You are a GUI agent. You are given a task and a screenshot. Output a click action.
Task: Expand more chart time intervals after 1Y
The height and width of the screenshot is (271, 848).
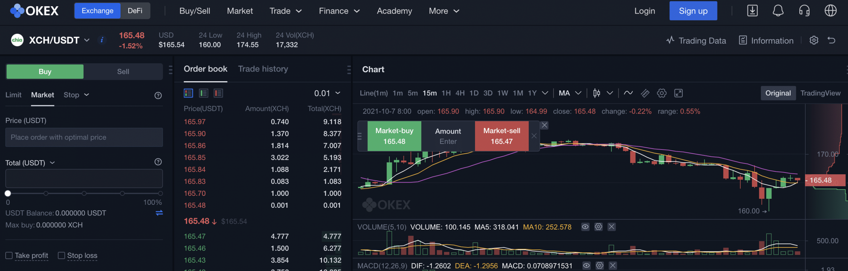(x=545, y=93)
